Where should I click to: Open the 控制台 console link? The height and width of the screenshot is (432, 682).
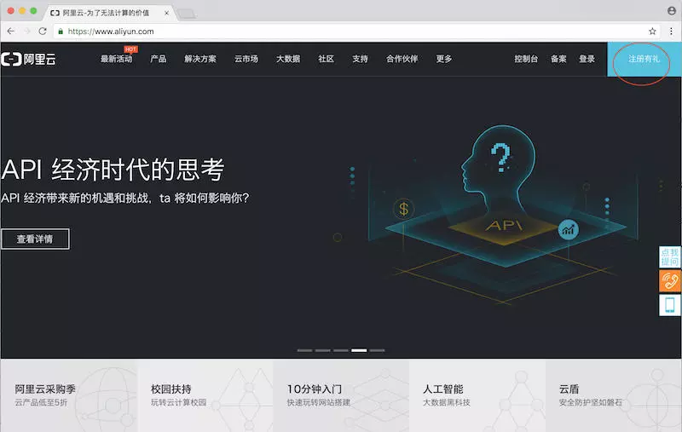(526, 59)
